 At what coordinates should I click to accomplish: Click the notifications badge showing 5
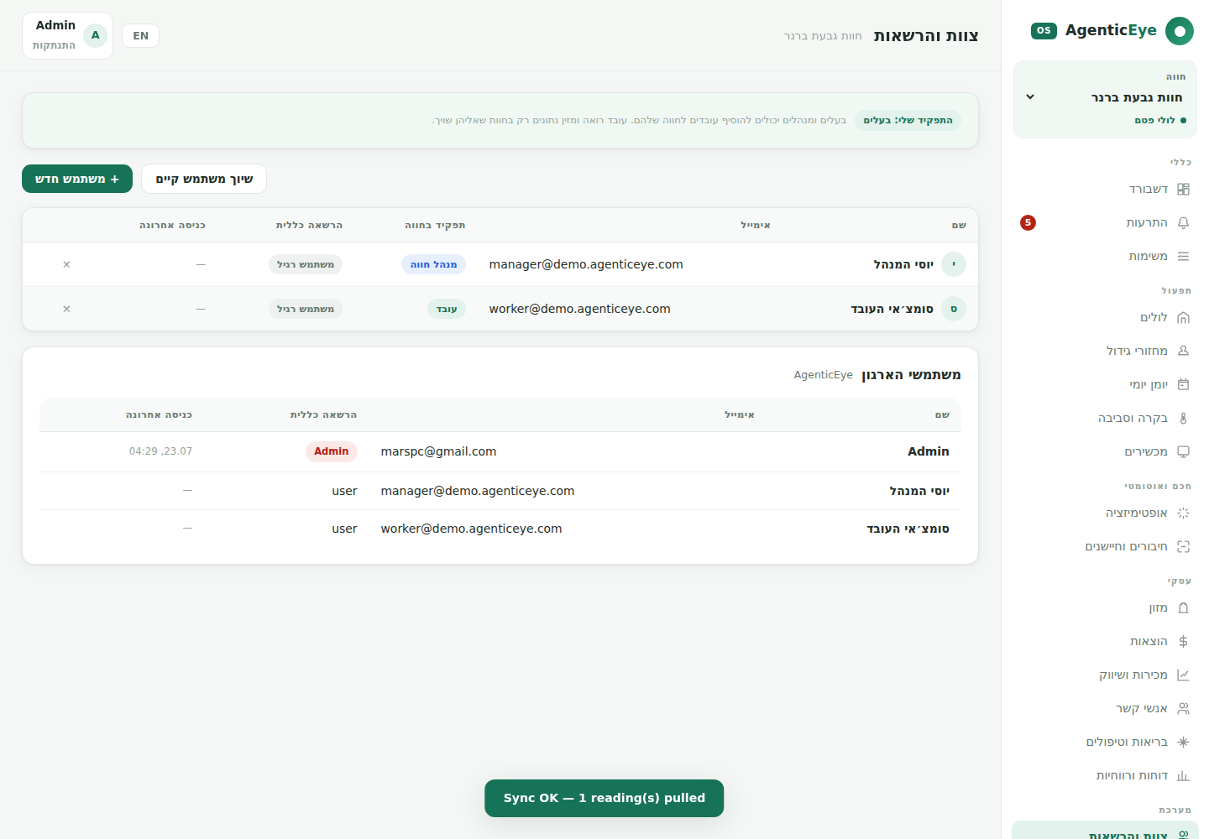tap(1028, 222)
